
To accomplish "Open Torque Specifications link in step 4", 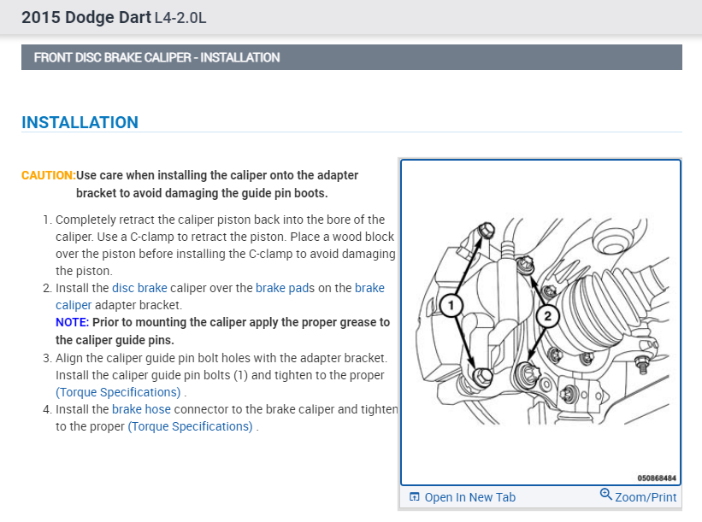I will (x=191, y=426).
